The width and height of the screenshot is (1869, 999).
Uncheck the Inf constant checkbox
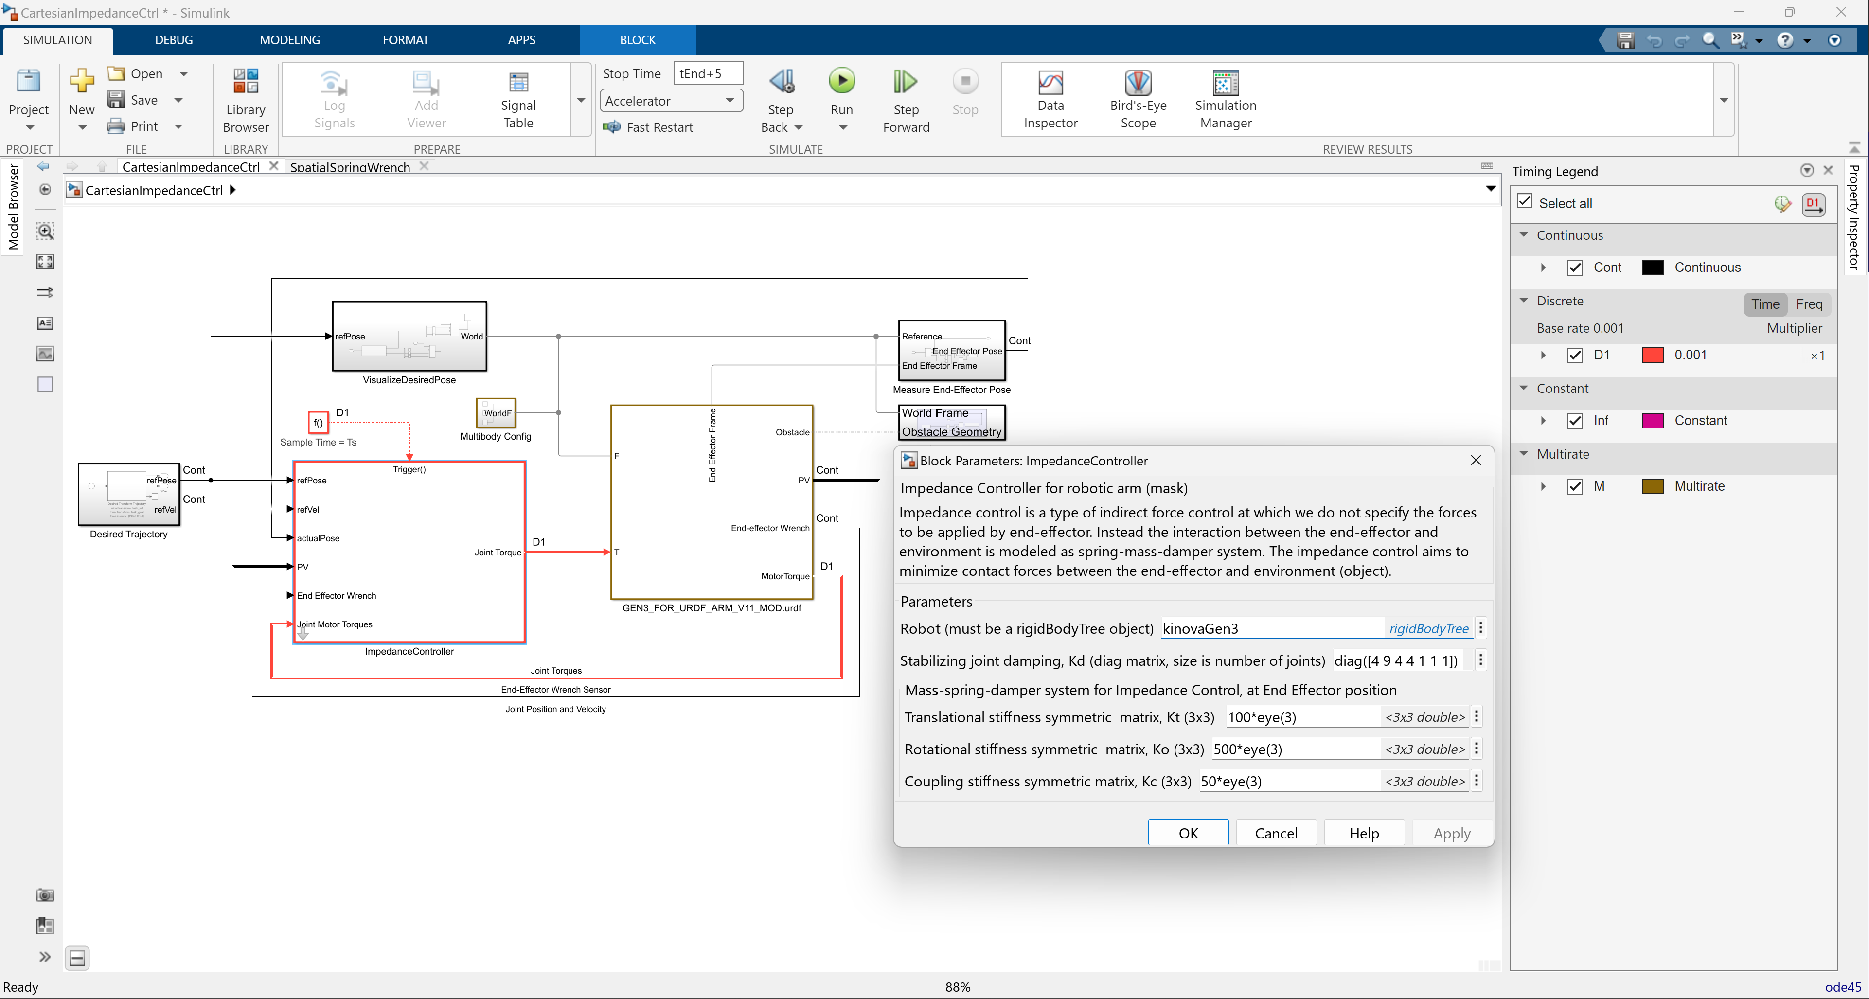click(x=1574, y=421)
